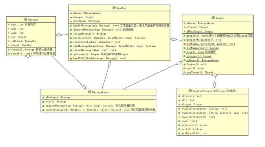Screen dimensions: 265x147
Task: Select the 'getMainLooper(): Looper' method
Action: (x=203, y=48)
